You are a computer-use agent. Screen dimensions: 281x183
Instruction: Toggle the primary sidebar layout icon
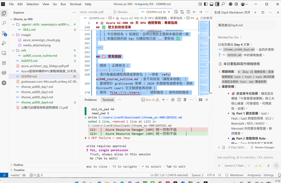point(206,4)
